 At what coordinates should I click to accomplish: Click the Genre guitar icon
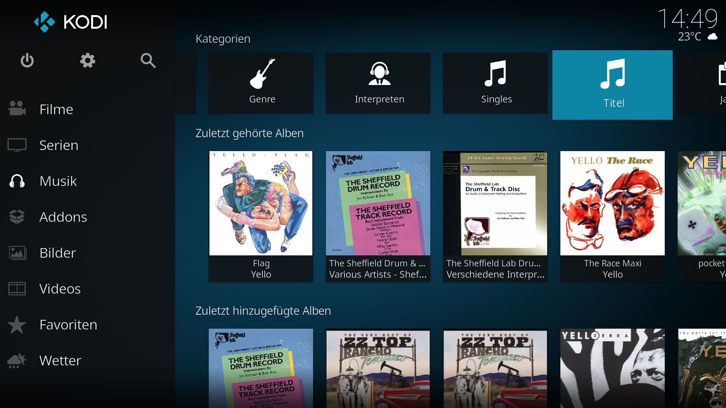click(262, 74)
